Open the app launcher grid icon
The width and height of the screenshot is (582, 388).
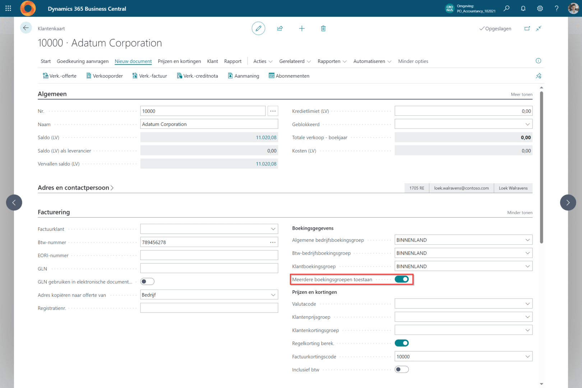[x=8, y=8]
